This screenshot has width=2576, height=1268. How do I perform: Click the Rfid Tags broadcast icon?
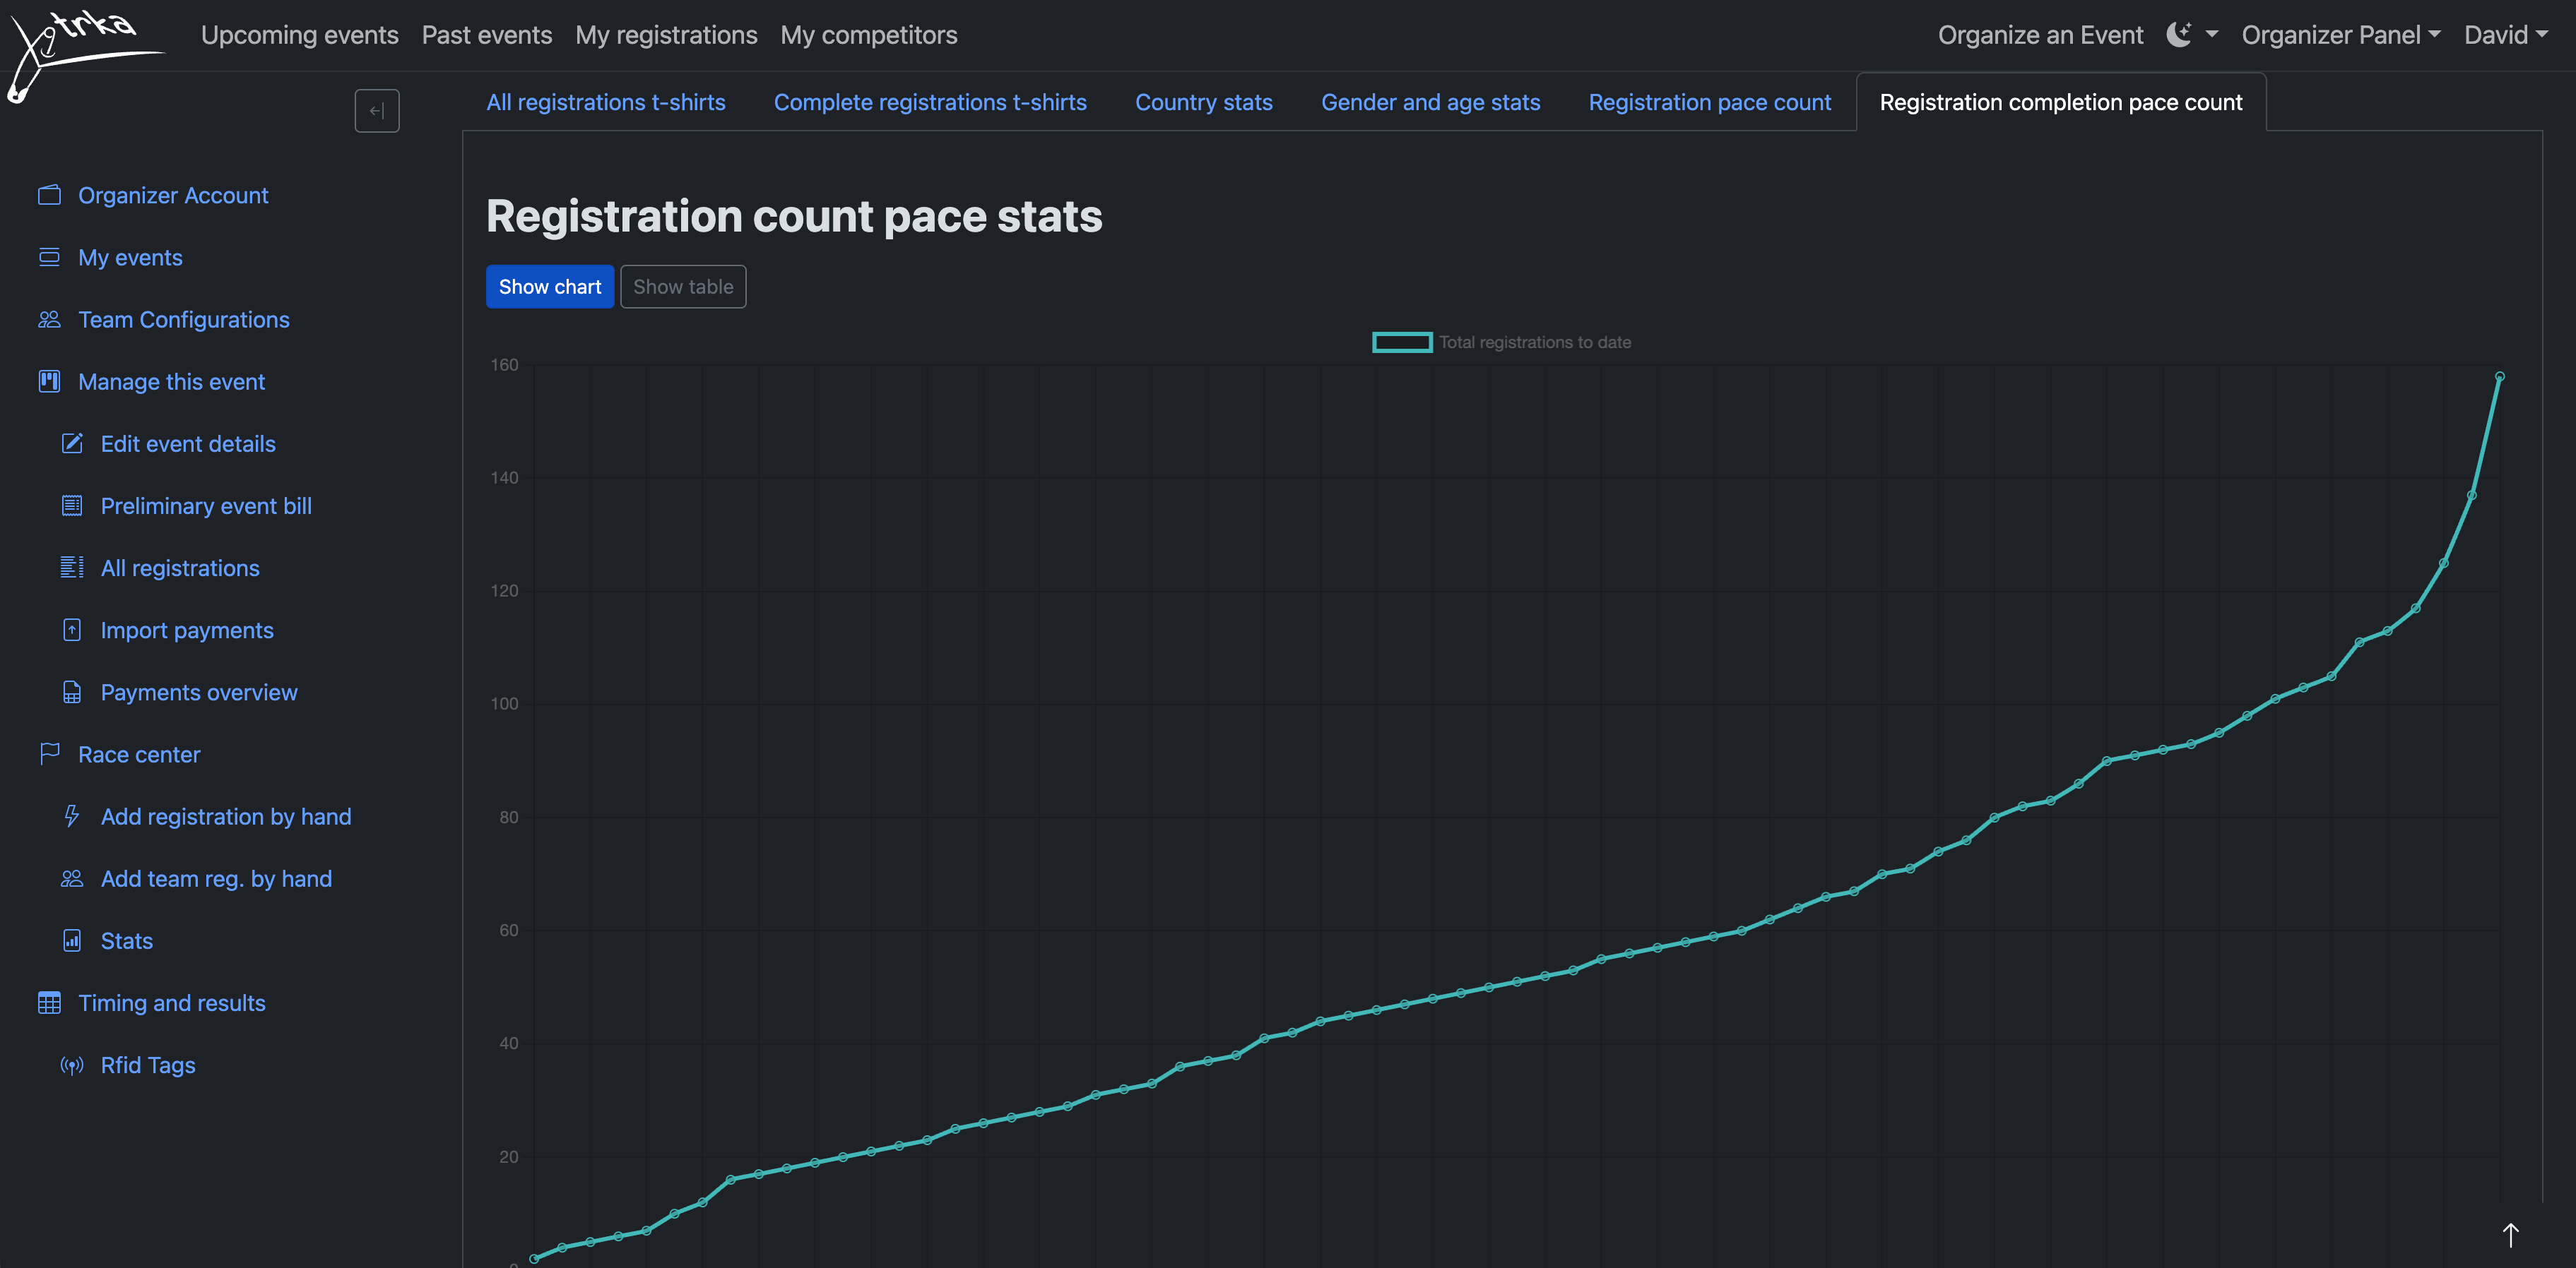[72, 1065]
